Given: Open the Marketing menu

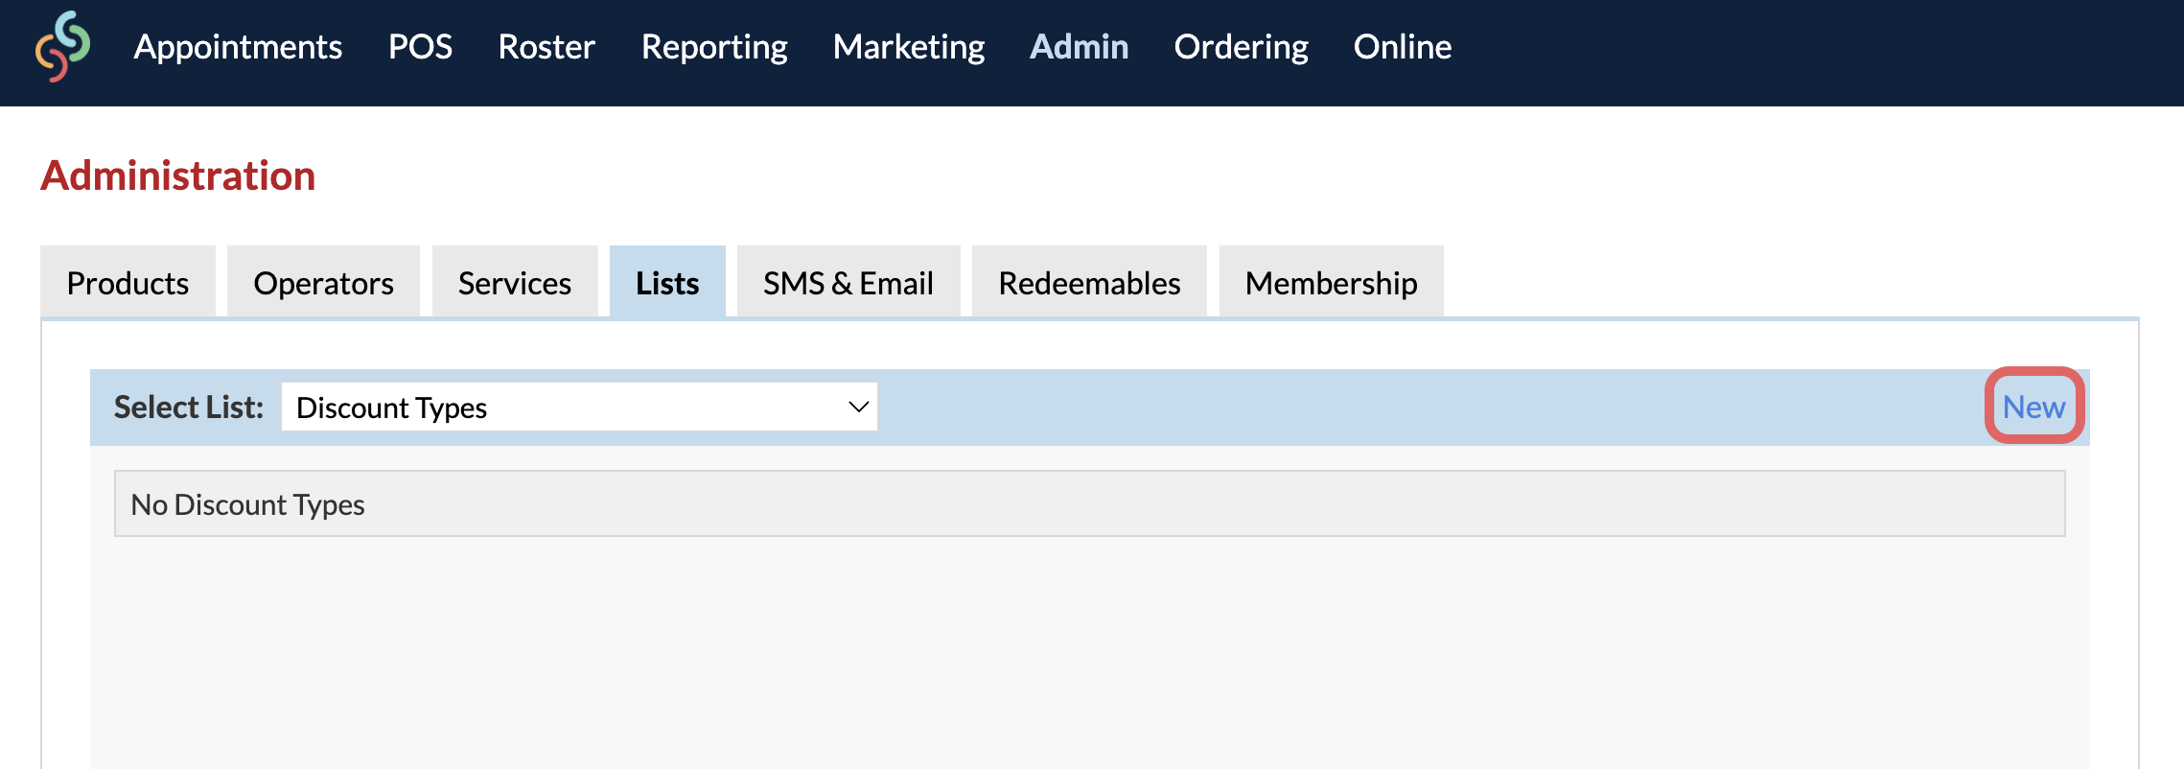Looking at the screenshot, I should tap(908, 47).
